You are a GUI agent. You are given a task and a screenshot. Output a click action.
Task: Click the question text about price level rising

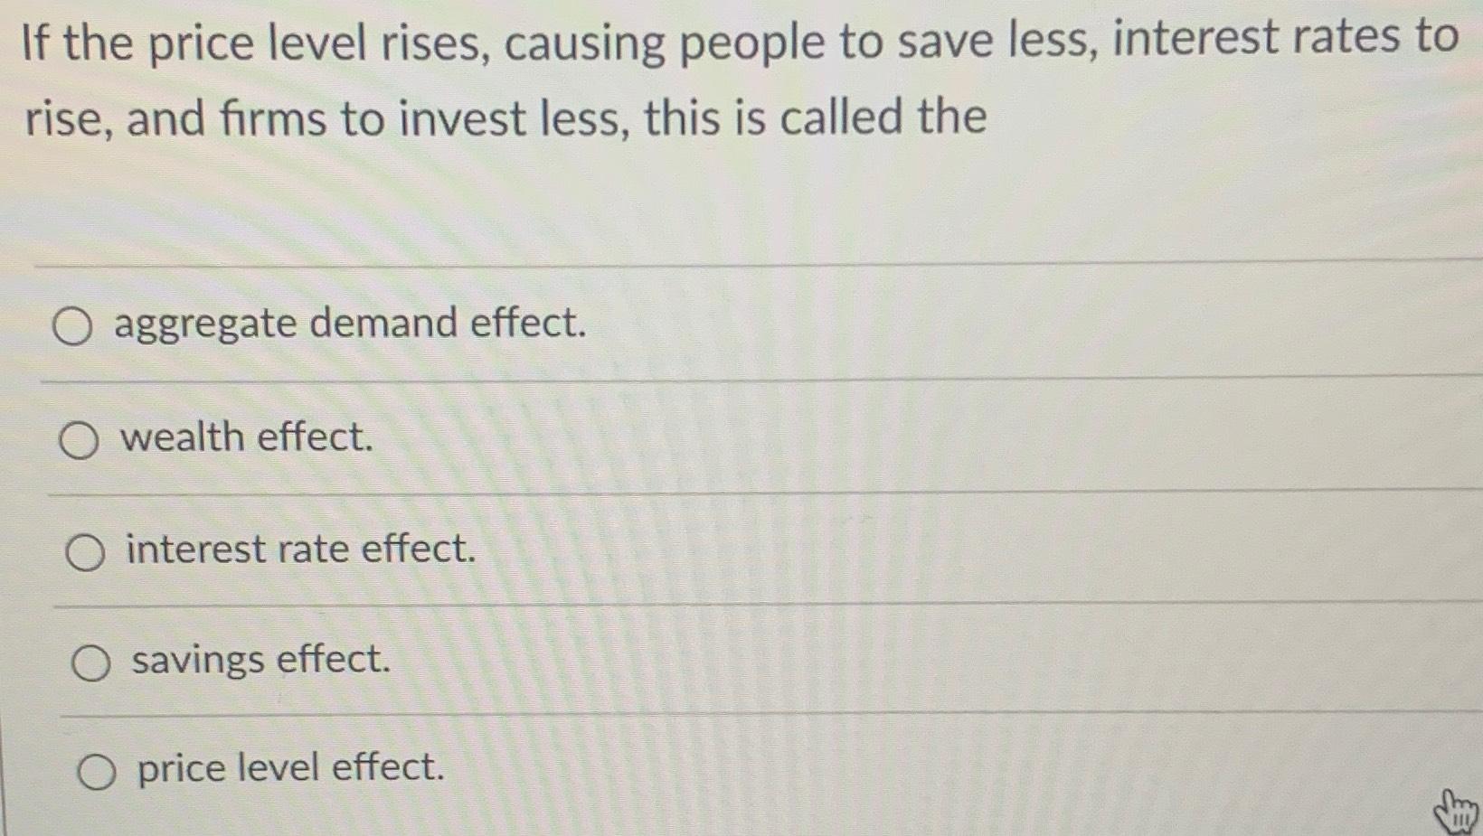[x=633, y=77]
